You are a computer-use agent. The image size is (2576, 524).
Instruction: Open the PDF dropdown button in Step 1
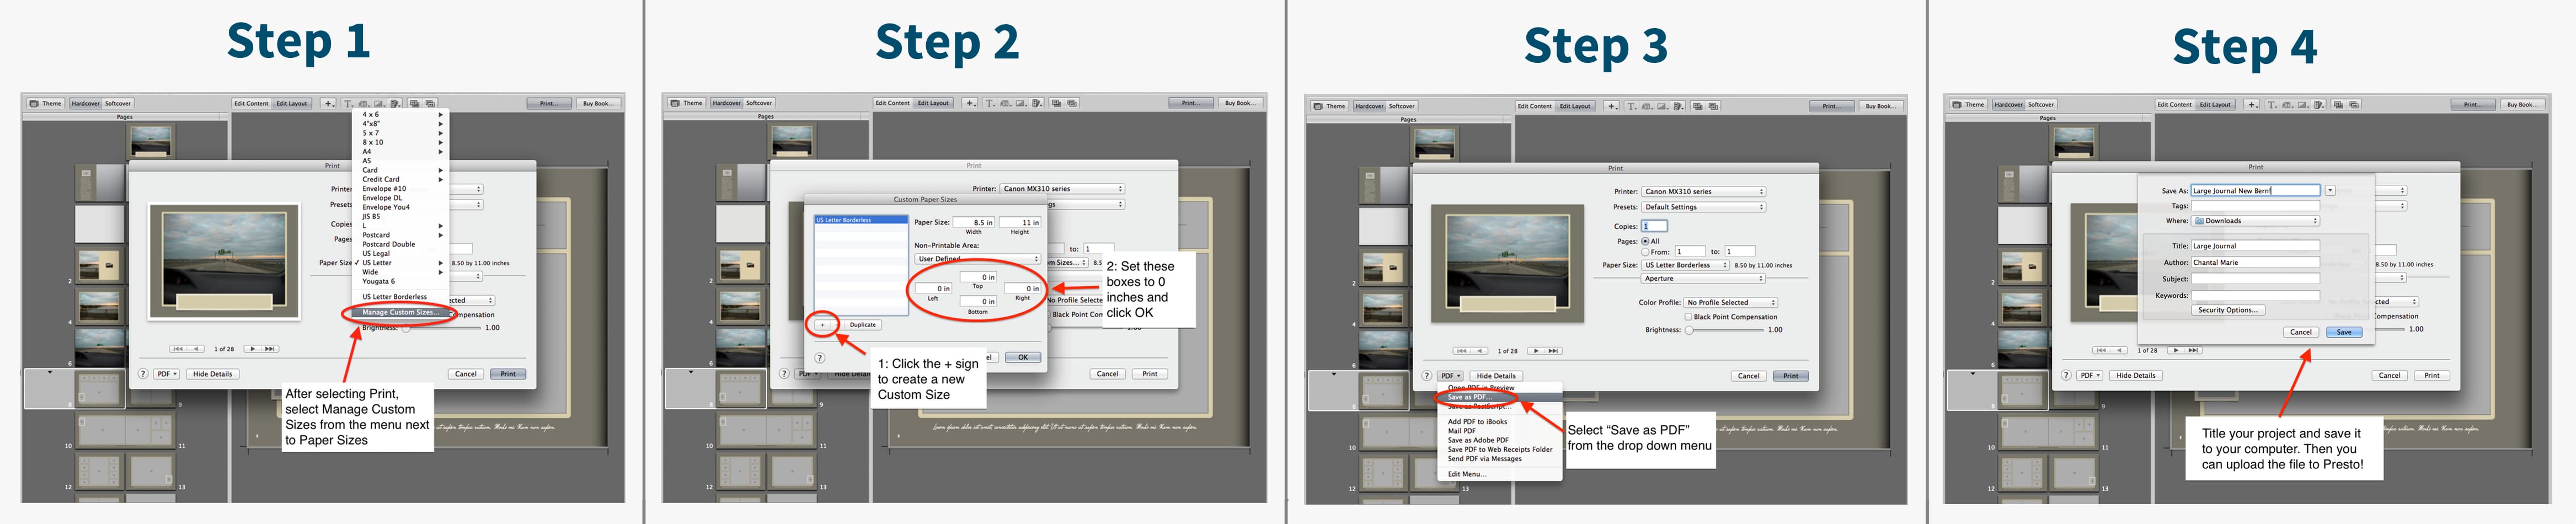tap(166, 374)
